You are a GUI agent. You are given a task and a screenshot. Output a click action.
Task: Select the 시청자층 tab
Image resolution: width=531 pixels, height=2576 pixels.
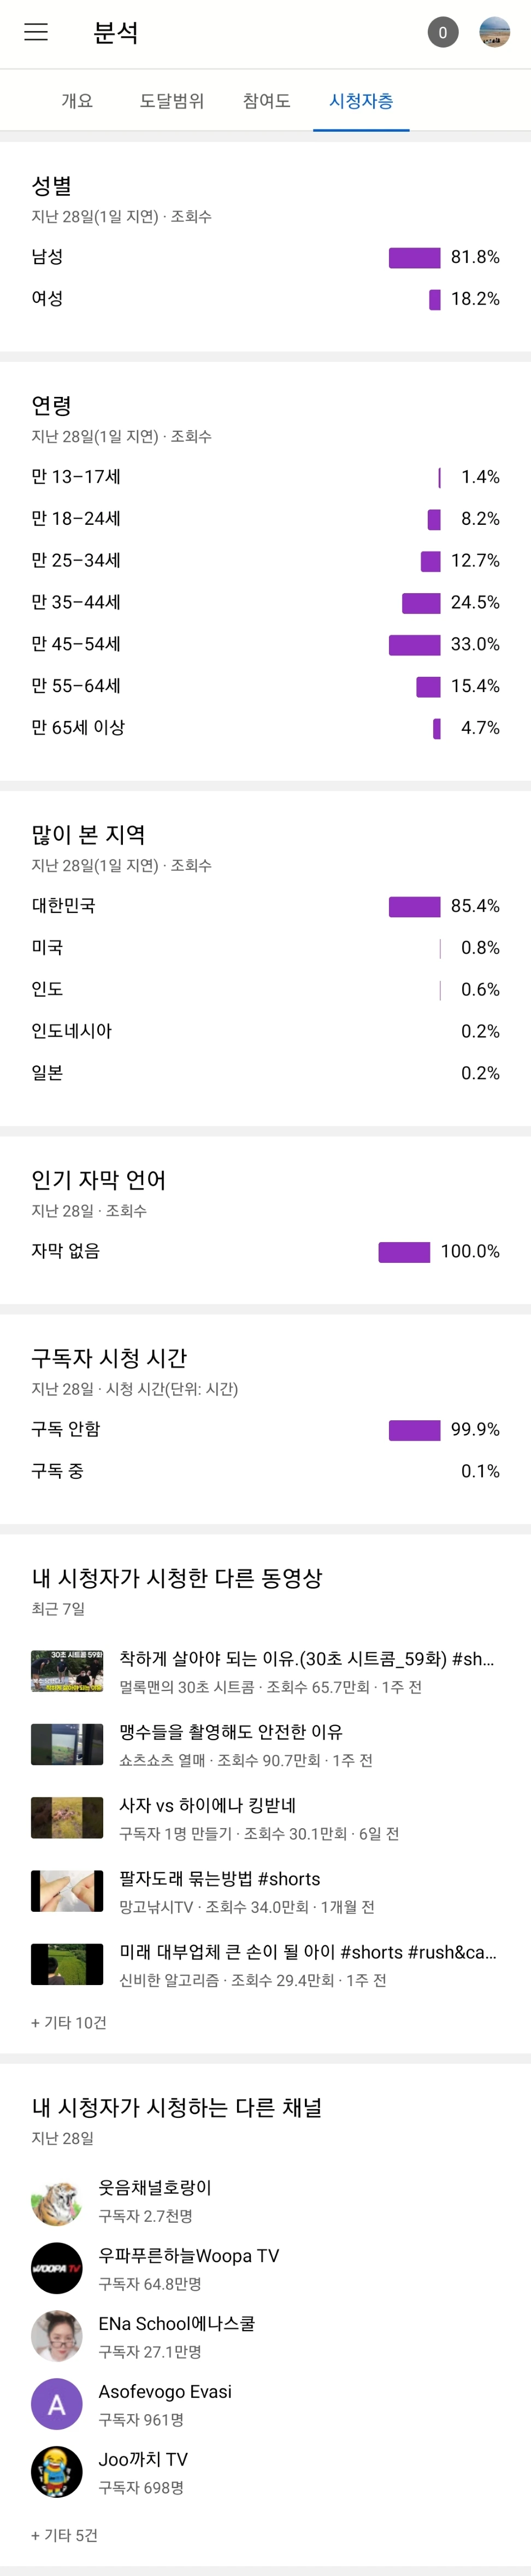pyautogui.click(x=361, y=101)
